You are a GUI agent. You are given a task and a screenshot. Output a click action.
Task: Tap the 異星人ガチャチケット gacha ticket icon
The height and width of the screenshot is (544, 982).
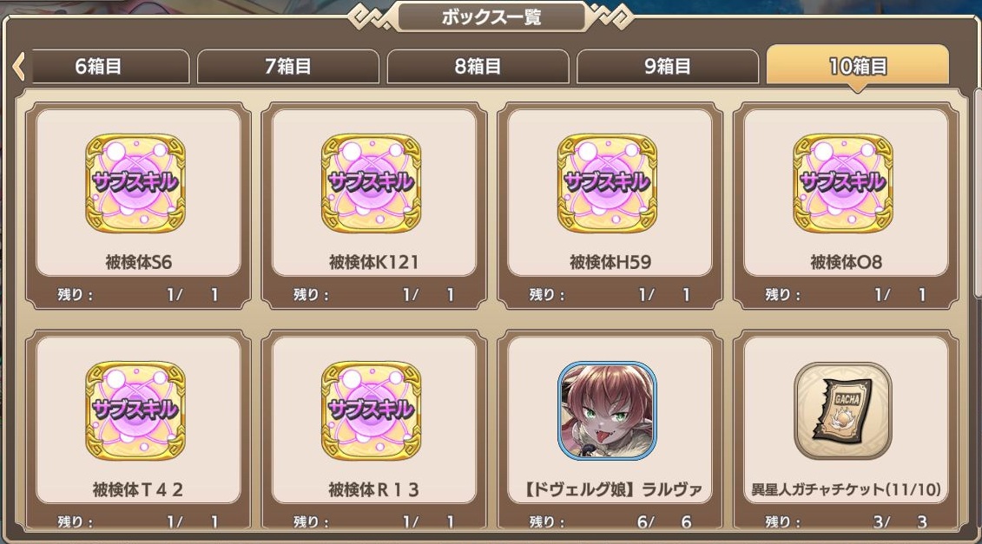(843, 410)
